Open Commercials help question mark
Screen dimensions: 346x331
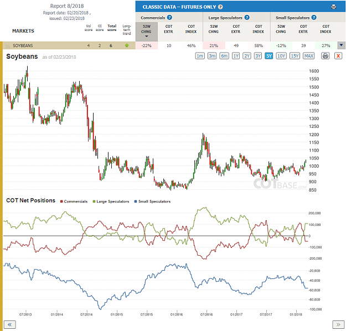pyautogui.click(x=169, y=17)
